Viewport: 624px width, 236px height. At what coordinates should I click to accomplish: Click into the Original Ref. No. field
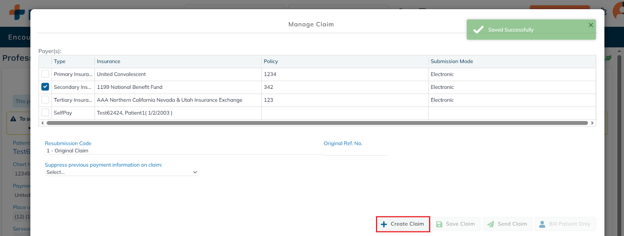pos(355,151)
